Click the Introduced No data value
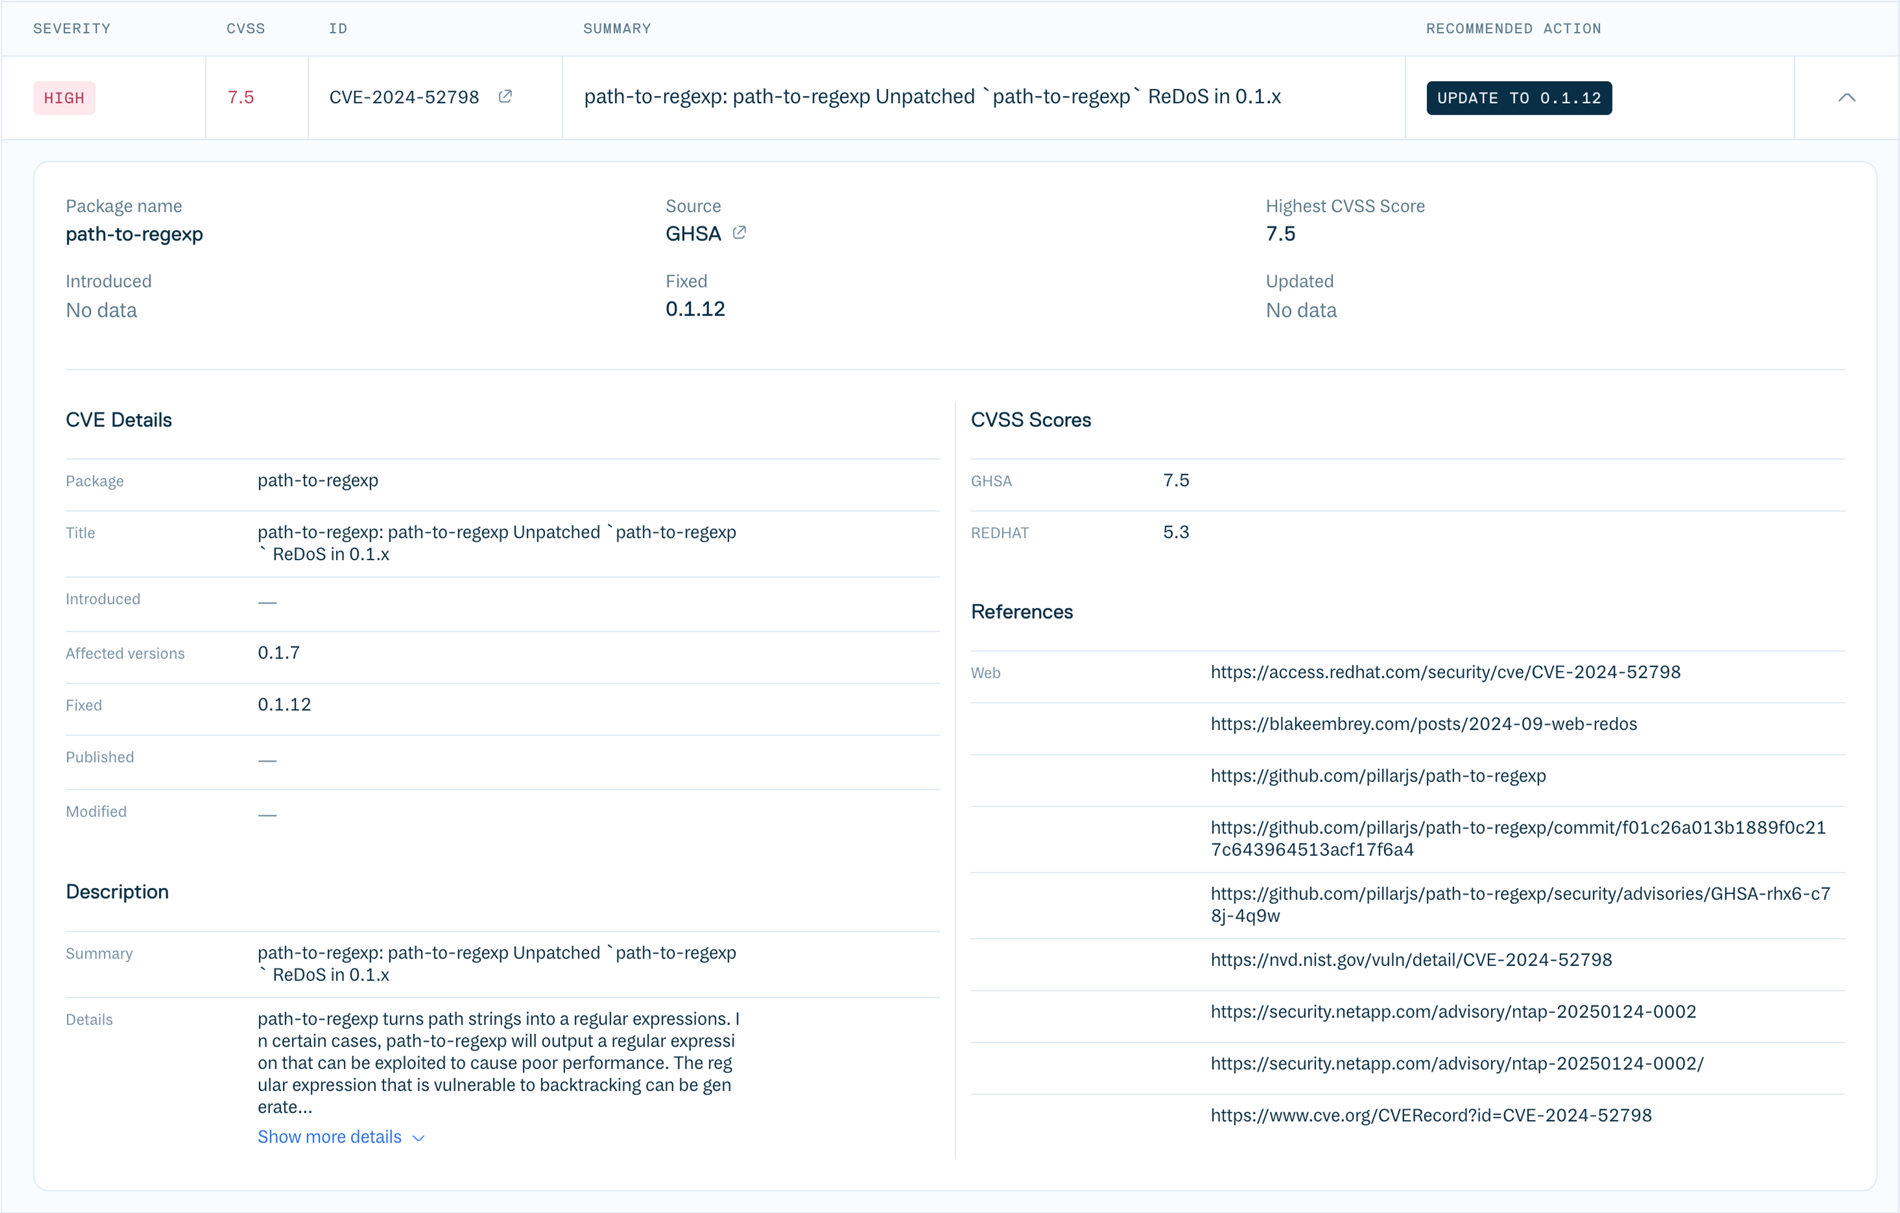Viewport: 1900px width, 1213px height. 101,310
